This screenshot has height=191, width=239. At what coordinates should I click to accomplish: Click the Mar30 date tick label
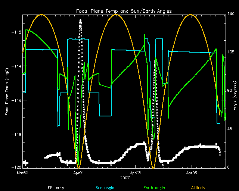[x=22, y=173]
